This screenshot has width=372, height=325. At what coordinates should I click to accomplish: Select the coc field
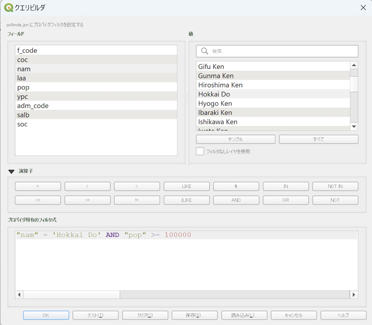[96, 59]
